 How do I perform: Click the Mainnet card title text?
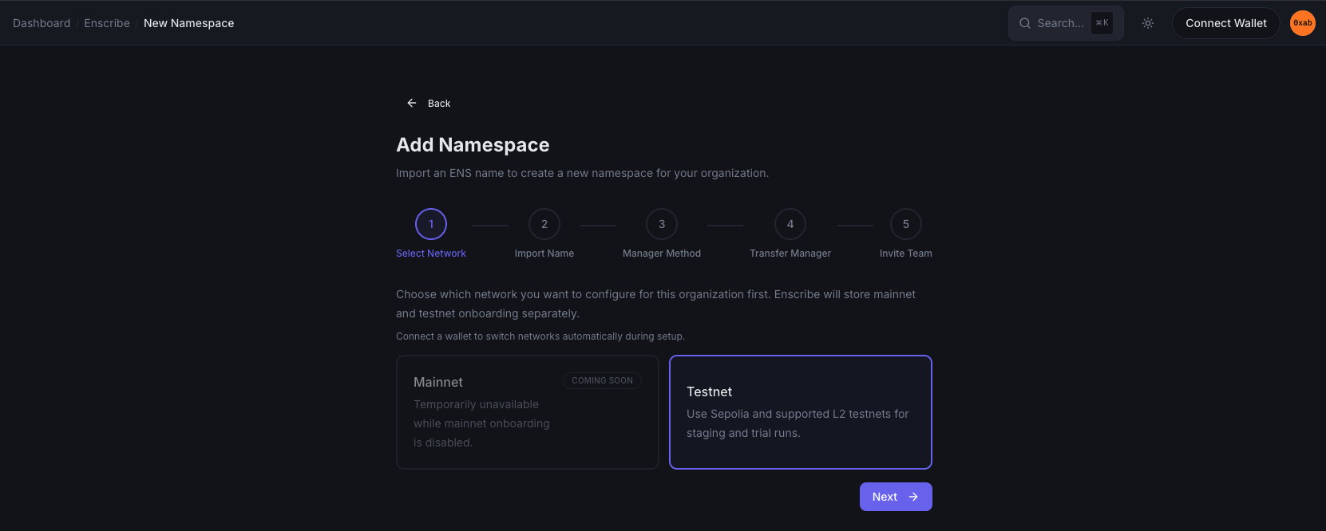(438, 382)
